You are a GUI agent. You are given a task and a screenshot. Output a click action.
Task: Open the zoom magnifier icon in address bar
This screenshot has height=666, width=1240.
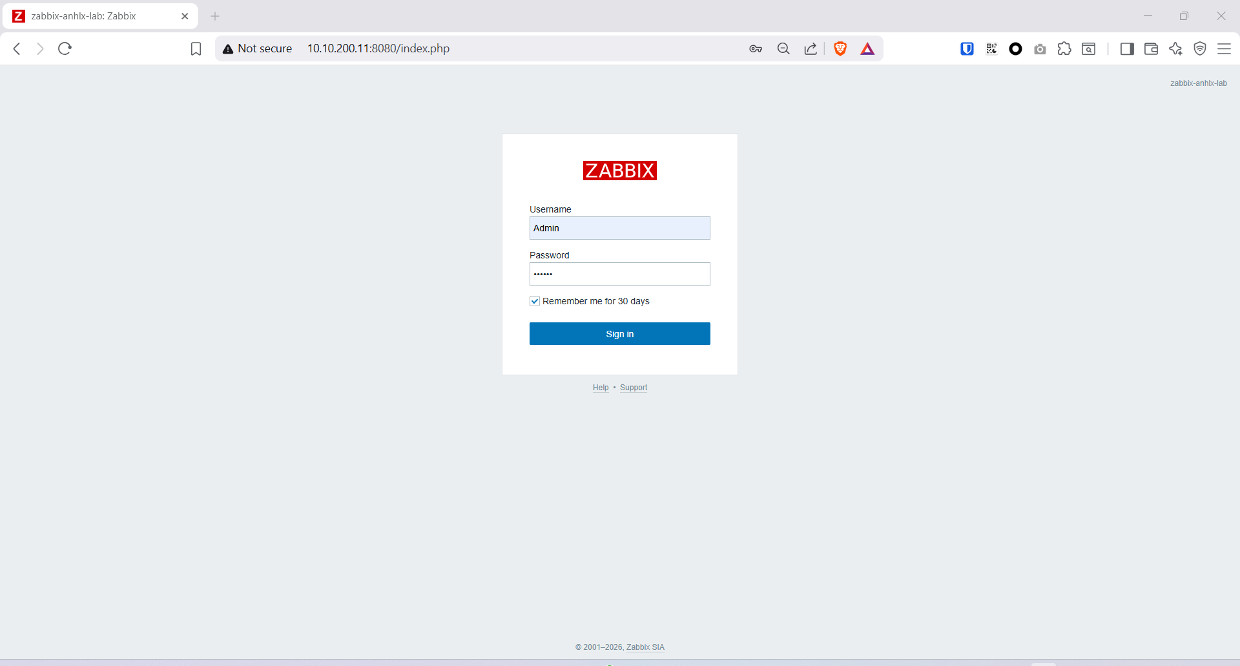(783, 48)
